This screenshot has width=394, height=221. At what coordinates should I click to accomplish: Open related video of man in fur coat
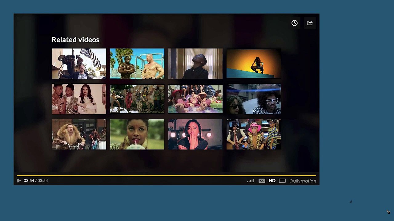[x=79, y=134]
